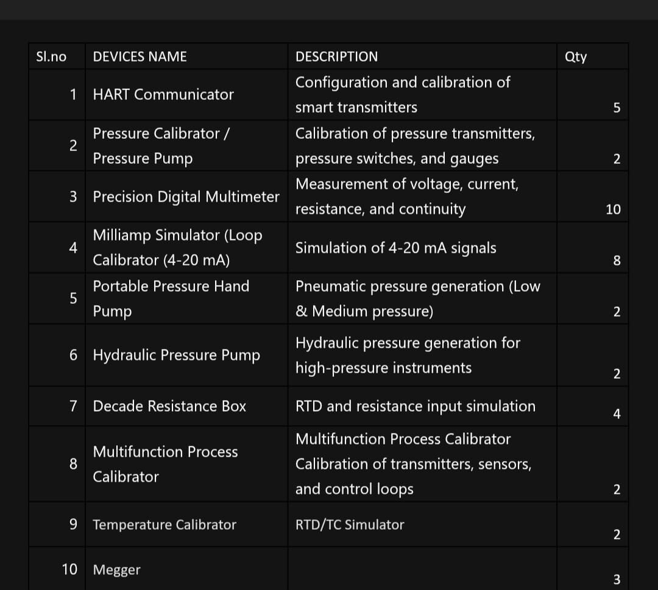658x590 pixels.
Task: Click the DESCRIPTION column header
Action: point(422,56)
